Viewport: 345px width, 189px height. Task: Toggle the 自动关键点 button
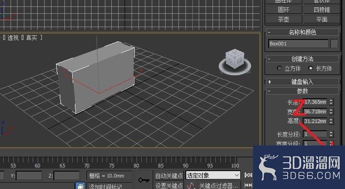point(169,176)
